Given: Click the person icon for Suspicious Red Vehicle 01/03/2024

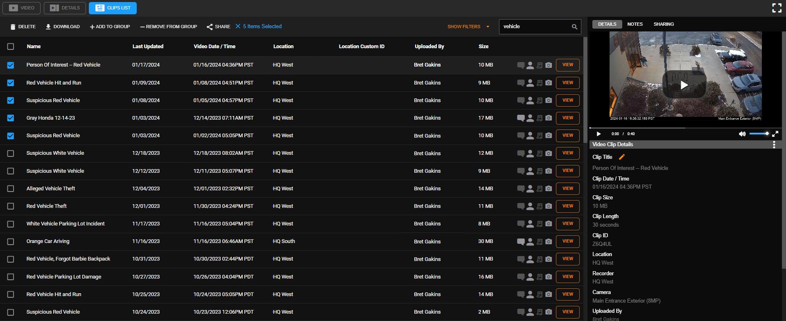Looking at the screenshot, I should [x=530, y=136].
